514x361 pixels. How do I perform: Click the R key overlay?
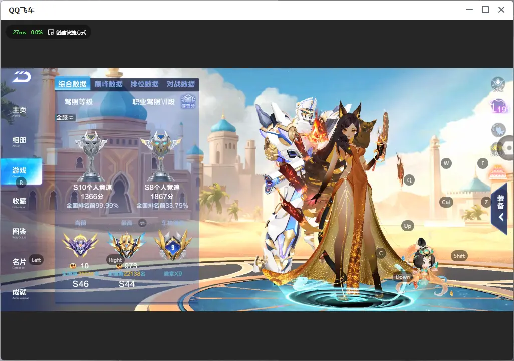click(x=21, y=183)
